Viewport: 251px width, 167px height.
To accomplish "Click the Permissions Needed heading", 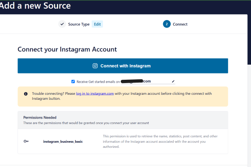I will (x=40, y=117).
